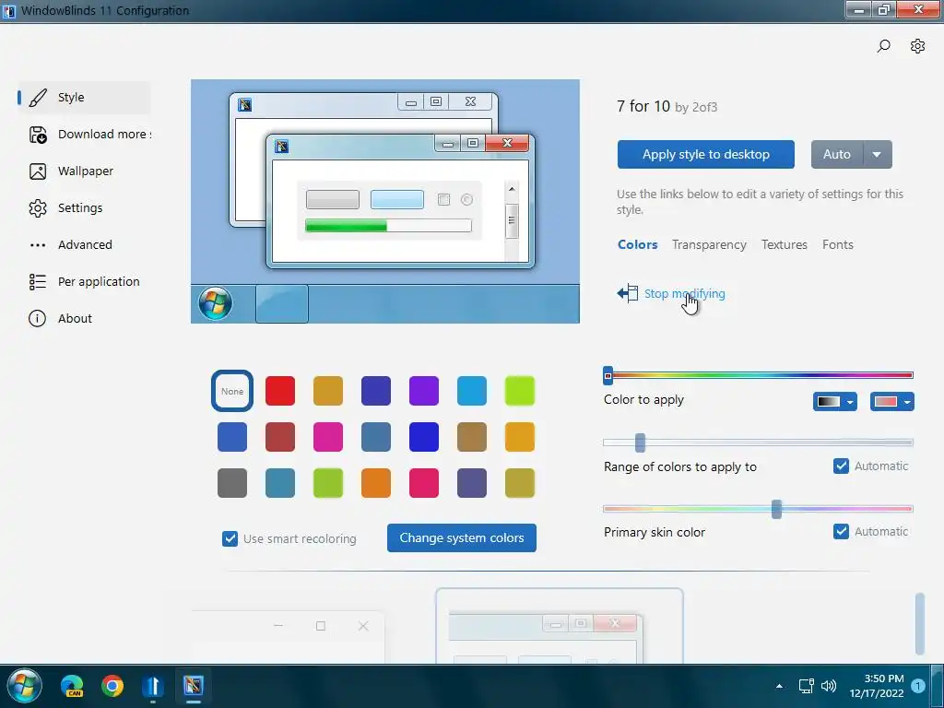Click the Download more styles icon
The height and width of the screenshot is (708, 944).
[37, 135]
